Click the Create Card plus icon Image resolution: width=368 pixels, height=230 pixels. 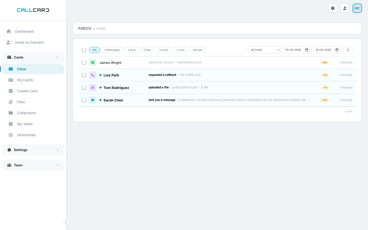coord(11,91)
